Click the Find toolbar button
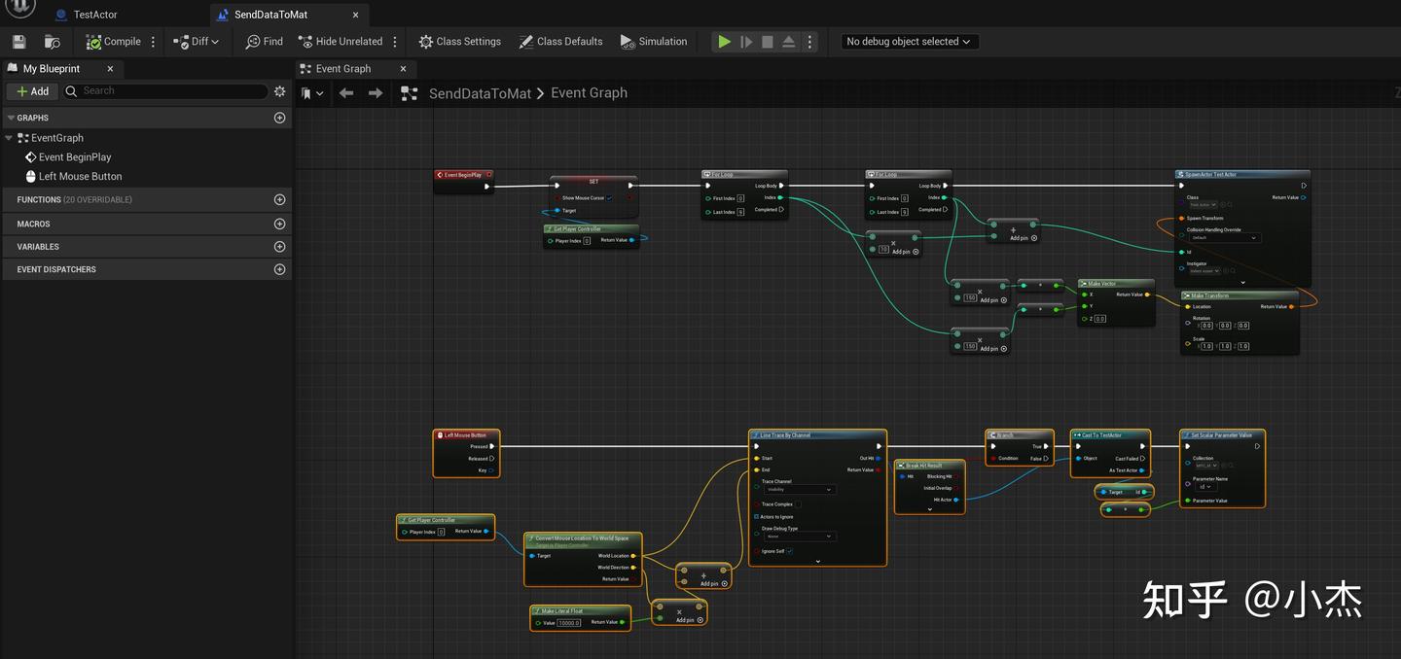Image resolution: width=1401 pixels, height=659 pixels. click(x=264, y=42)
